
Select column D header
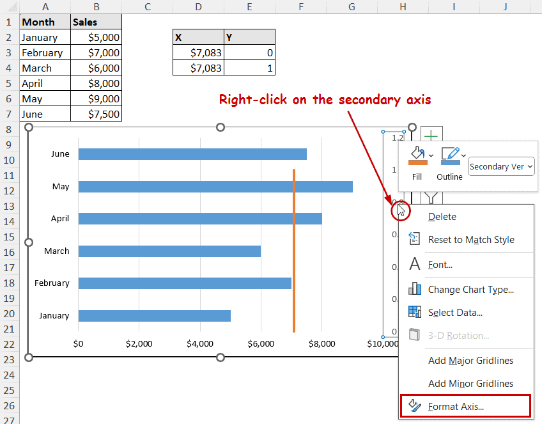pos(198,6)
